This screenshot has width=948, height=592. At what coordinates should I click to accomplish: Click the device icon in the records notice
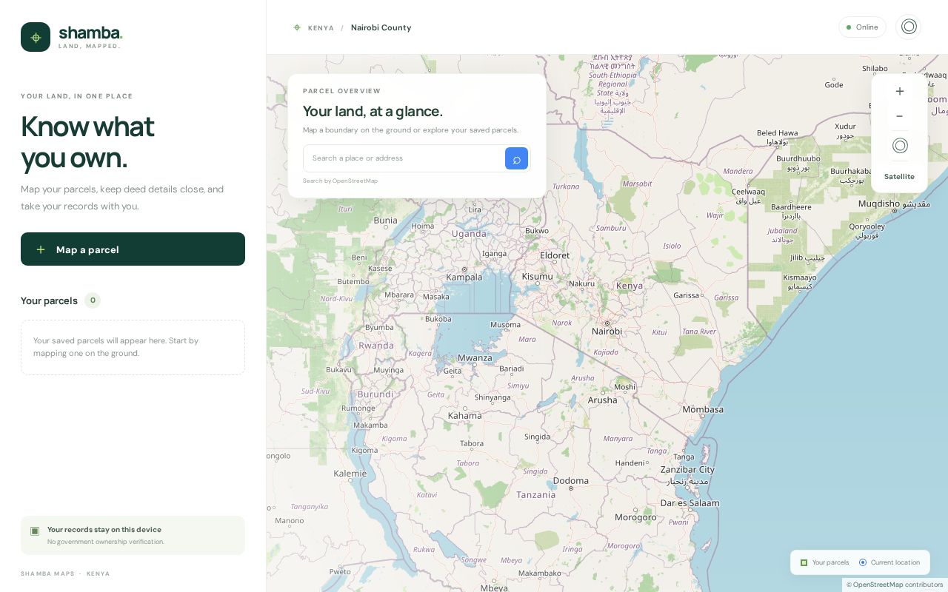[x=35, y=531]
